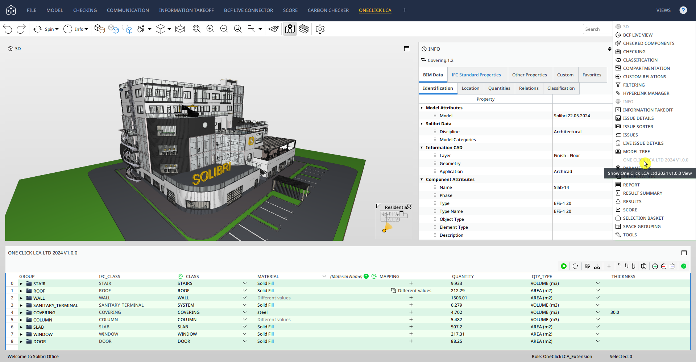Screen dimensions: 696x362
Task: Click the add-to-basket green plus icon
Action: pos(655,266)
